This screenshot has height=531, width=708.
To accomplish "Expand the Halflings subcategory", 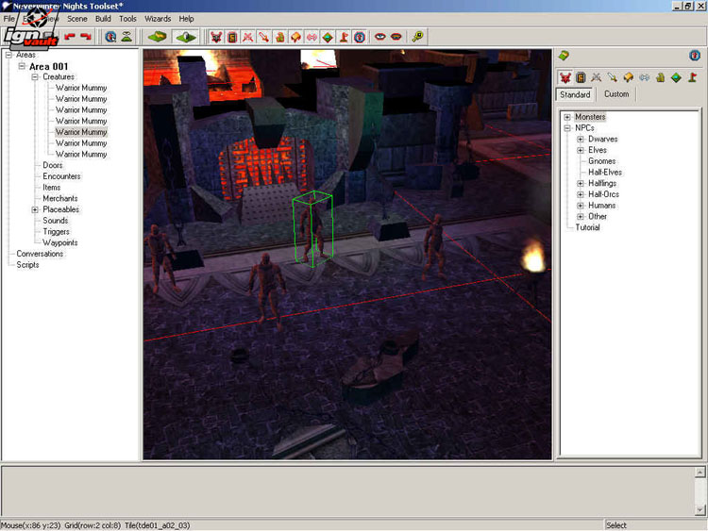I will 581,184.
